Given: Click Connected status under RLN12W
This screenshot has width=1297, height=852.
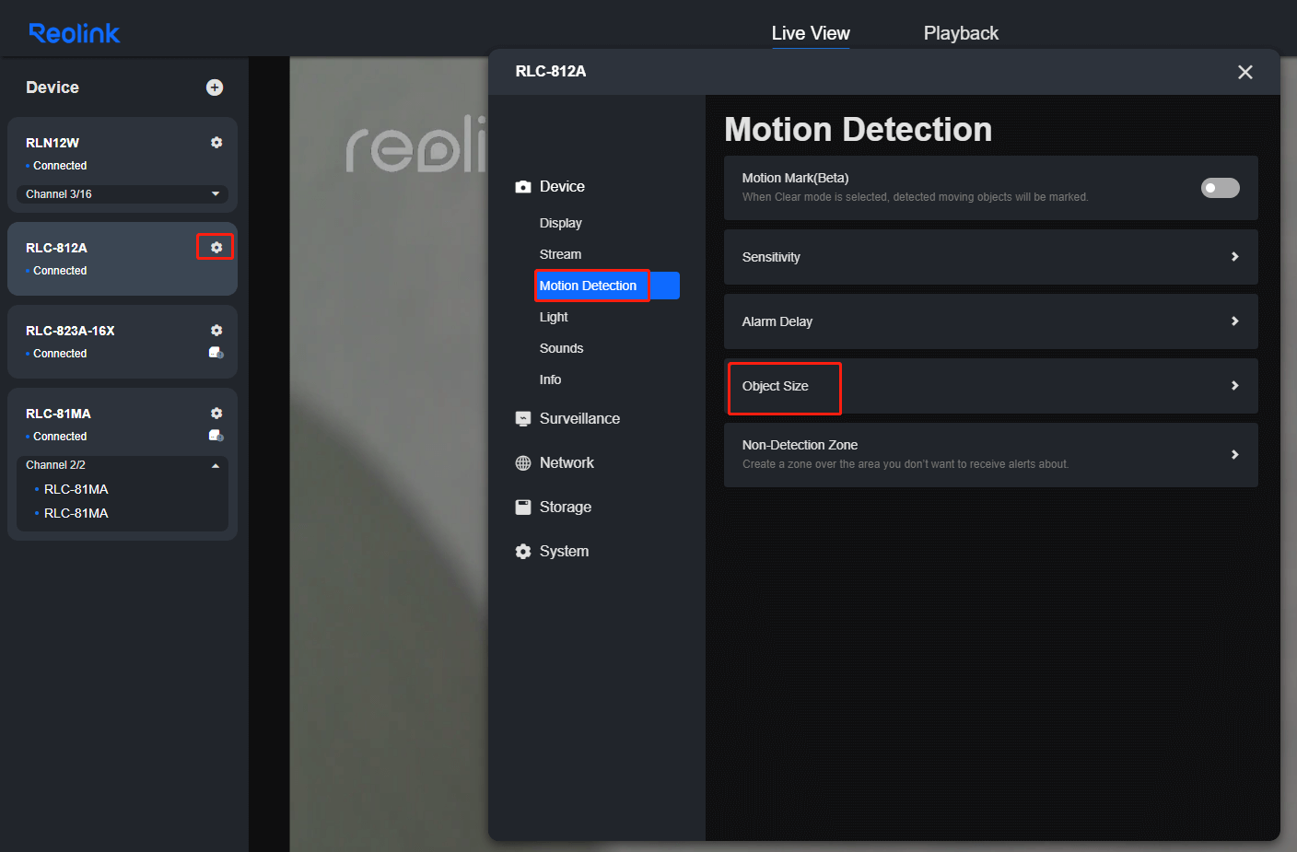Looking at the screenshot, I should (x=60, y=166).
